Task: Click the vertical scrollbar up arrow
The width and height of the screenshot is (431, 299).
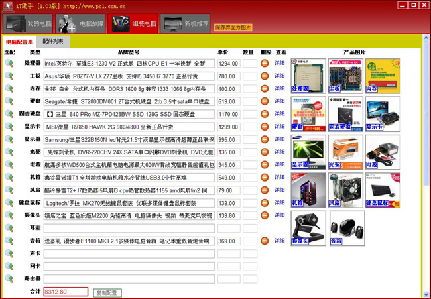Action: point(426,38)
